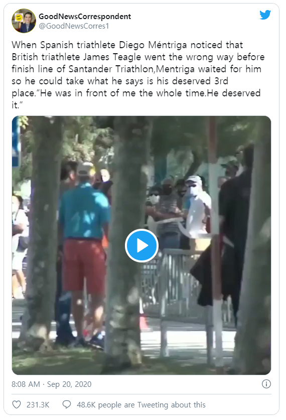Play the embedded tweet video

[x=141, y=245]
